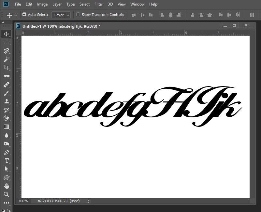Click the Photoshop app logo icon
This screenshot has height=212, width=261.
click(6, 4)
